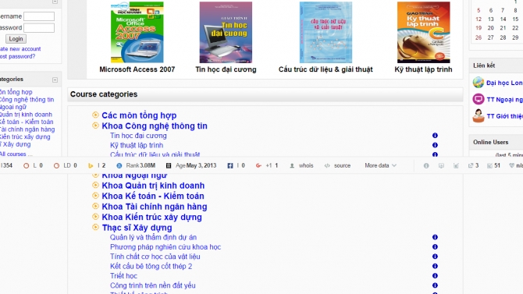Collapse Khoa Công nghệ thông tin bullet
Image resolution: width=523 pixels, height=294 pixels.
[95, 126]
